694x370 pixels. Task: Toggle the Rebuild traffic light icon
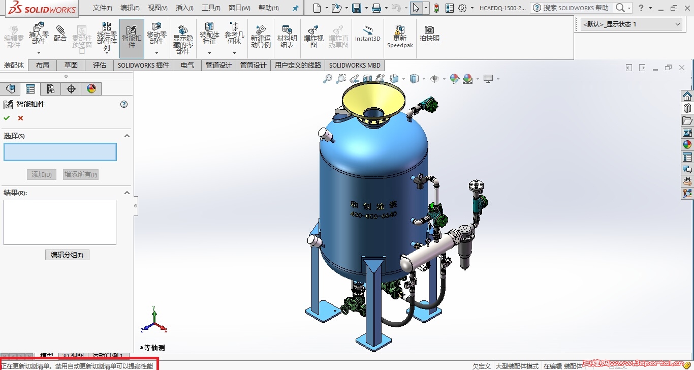click(436, 8)
